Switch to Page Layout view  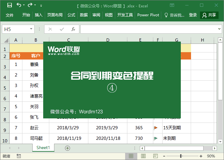coord(142,156)
